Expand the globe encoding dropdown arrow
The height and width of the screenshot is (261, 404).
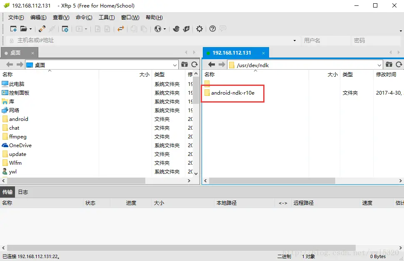coord(165,29)
